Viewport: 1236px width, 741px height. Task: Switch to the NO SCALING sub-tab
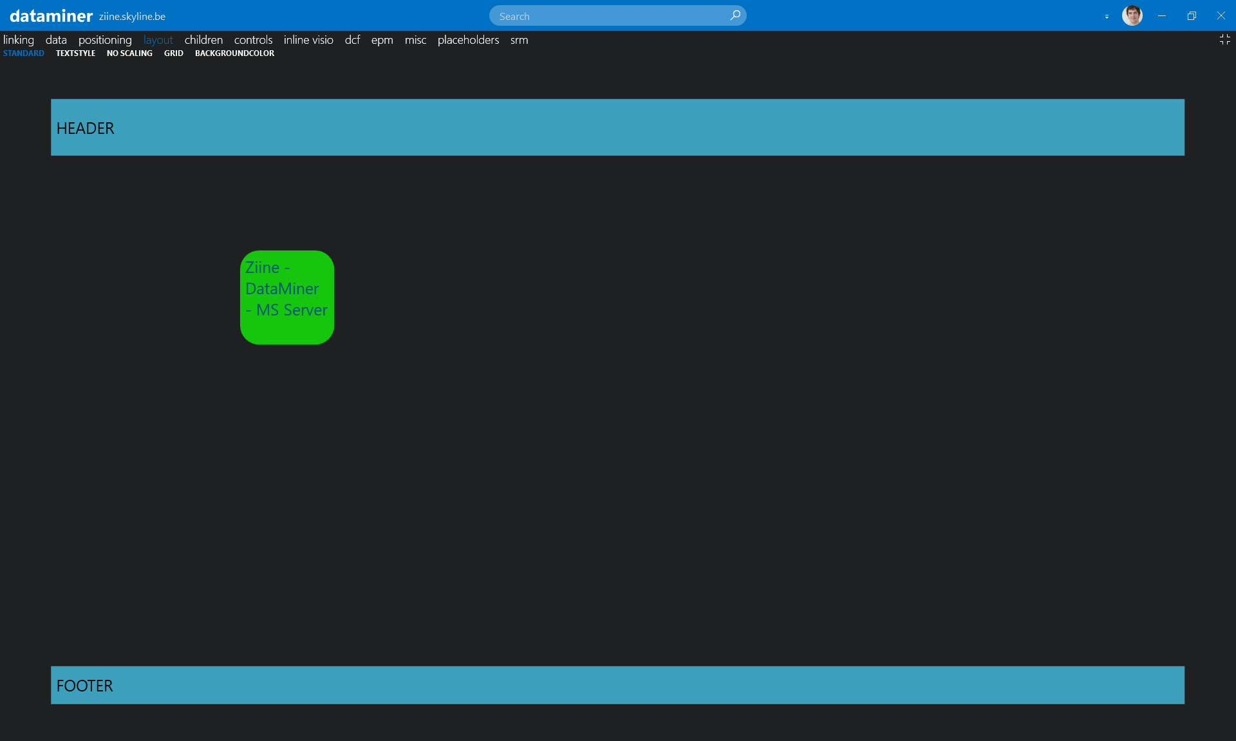pyautogui.click(x=129, y=53)
